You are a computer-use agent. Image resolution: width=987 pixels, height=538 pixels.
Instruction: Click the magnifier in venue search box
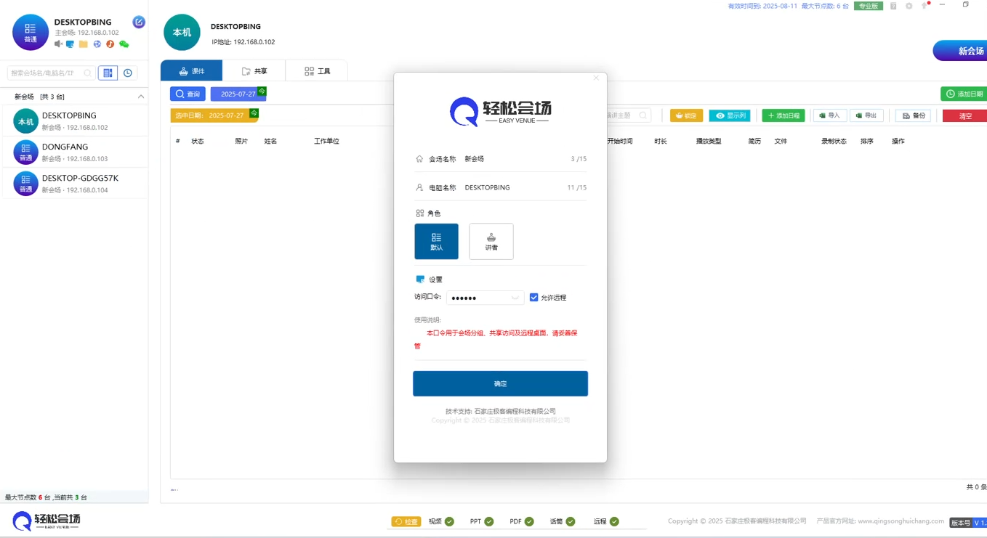point(87,73)
